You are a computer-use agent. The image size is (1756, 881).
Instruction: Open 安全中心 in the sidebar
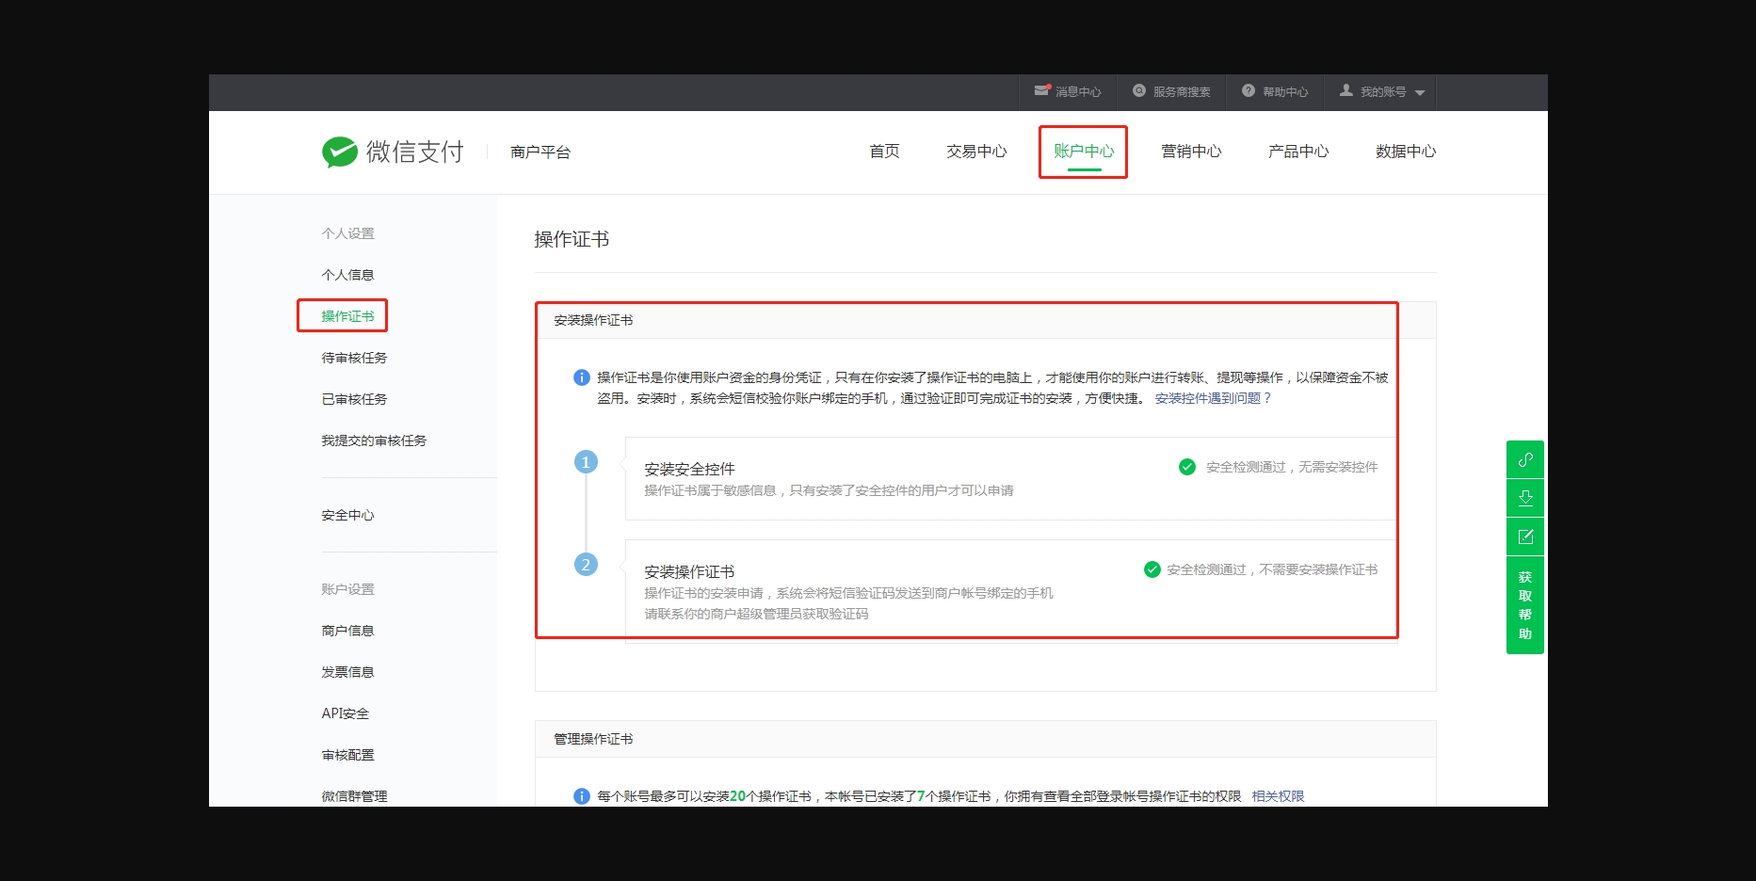pos(347,515)
